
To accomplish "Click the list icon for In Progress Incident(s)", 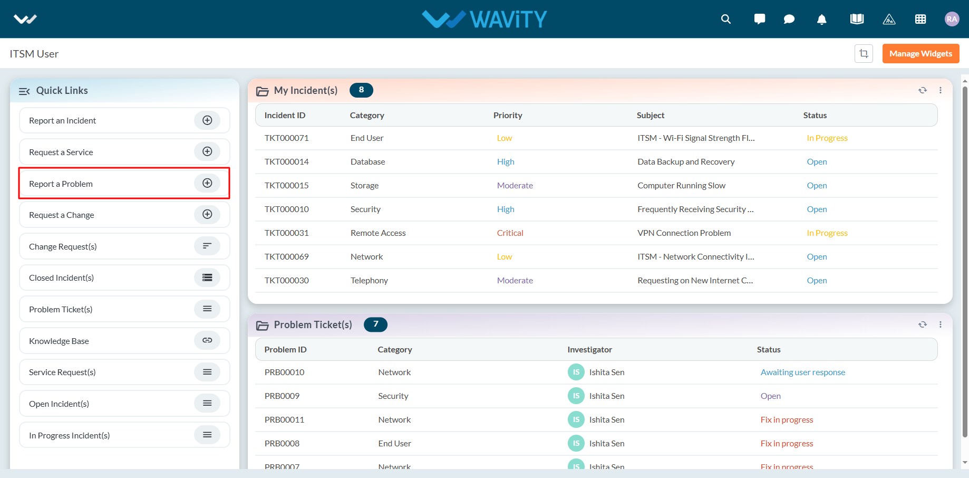I will click(207, 435).
